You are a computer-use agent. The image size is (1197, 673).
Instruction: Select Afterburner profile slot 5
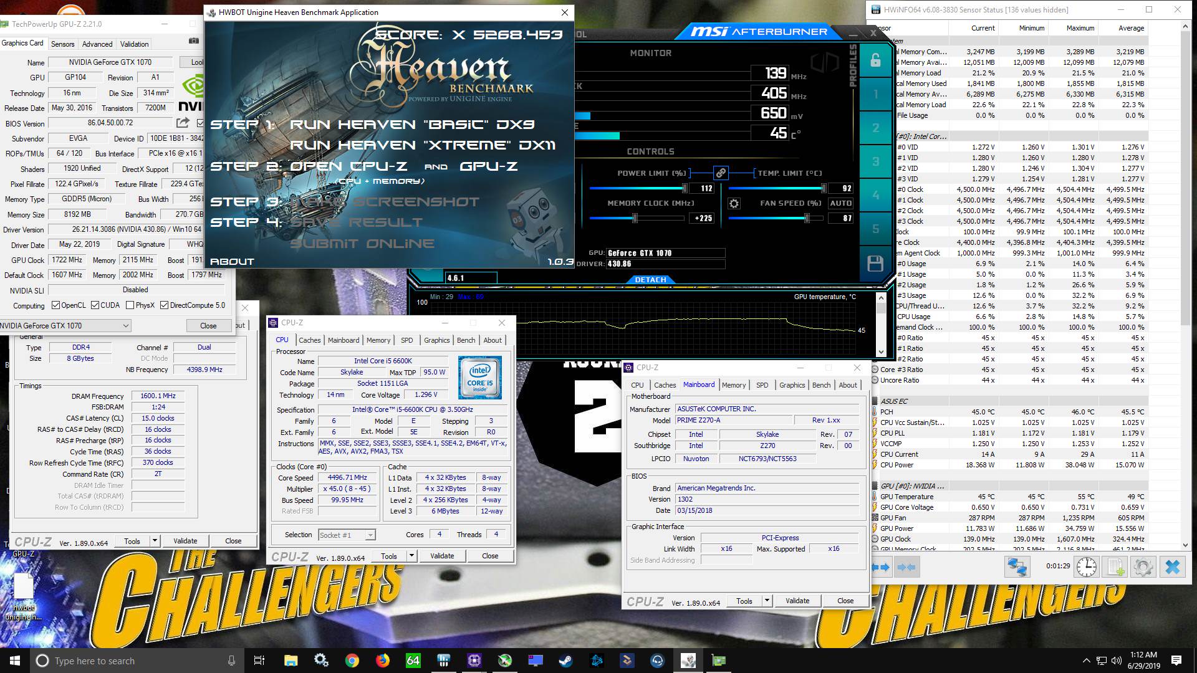pos(875,229)
